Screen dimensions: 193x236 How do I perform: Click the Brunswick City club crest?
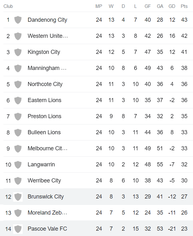click(x=18, y=197)
